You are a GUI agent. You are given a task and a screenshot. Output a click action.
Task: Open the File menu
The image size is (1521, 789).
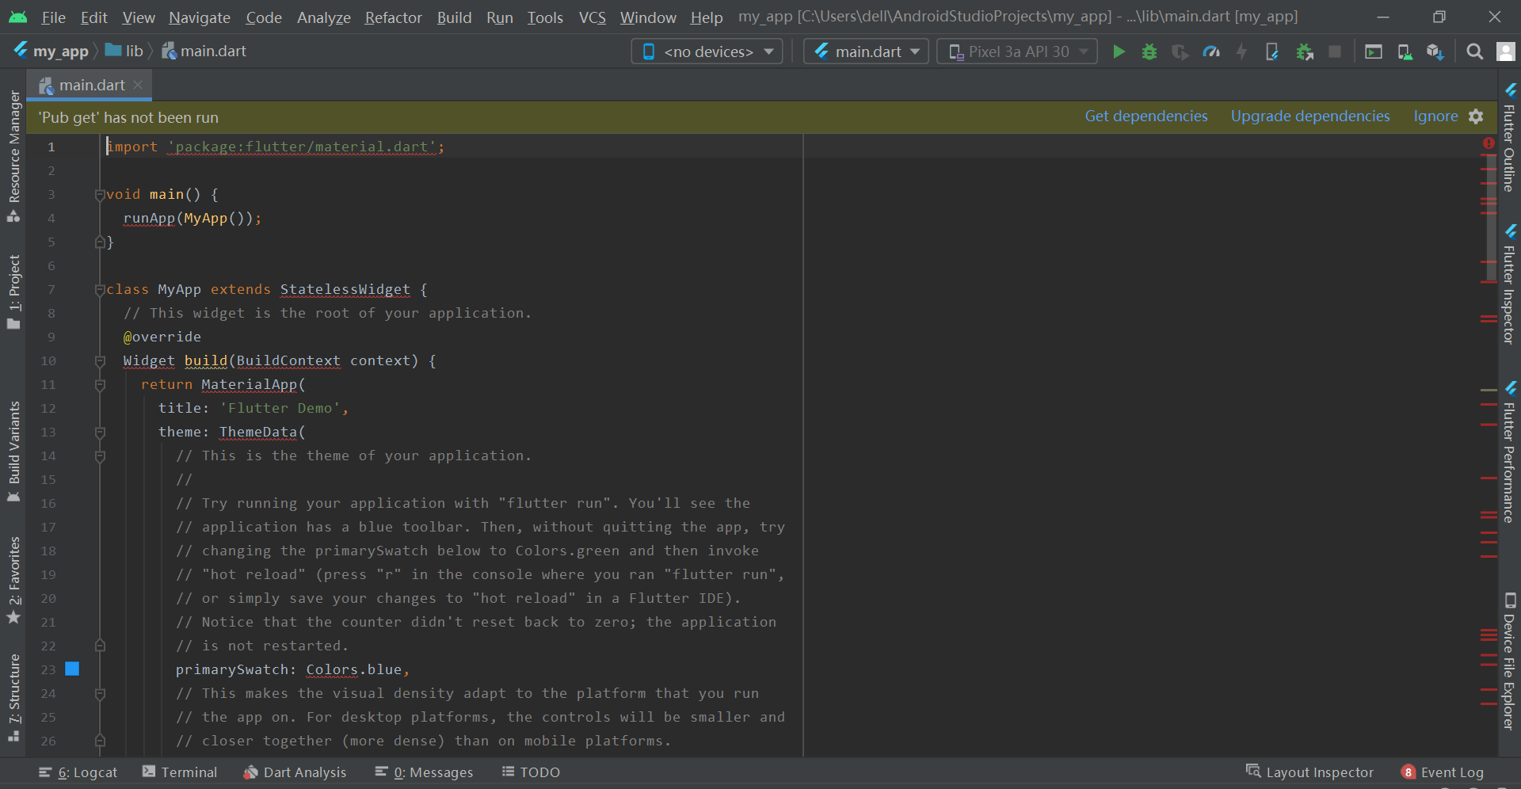pos(53,17)
